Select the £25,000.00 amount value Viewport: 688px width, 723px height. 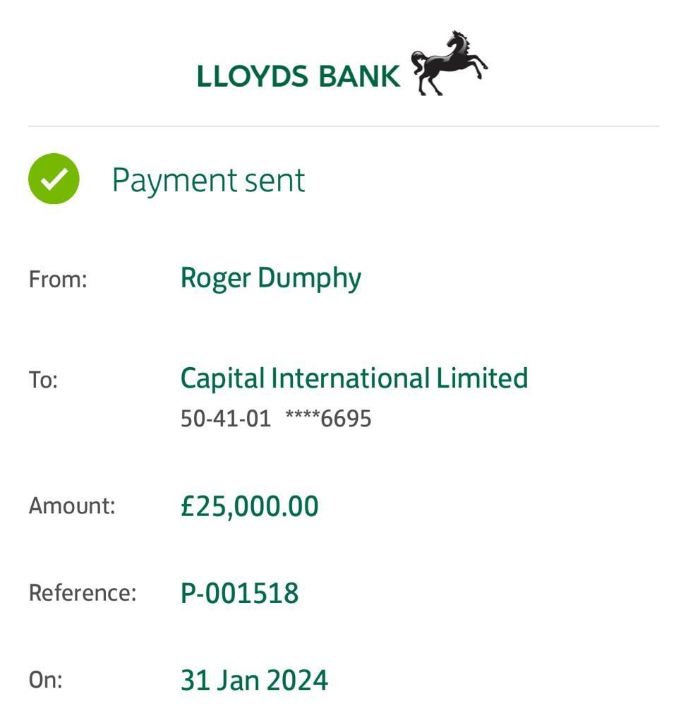click(x=250, y=506)
